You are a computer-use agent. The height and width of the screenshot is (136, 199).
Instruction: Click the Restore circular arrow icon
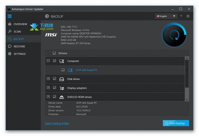tap(10, 46)
